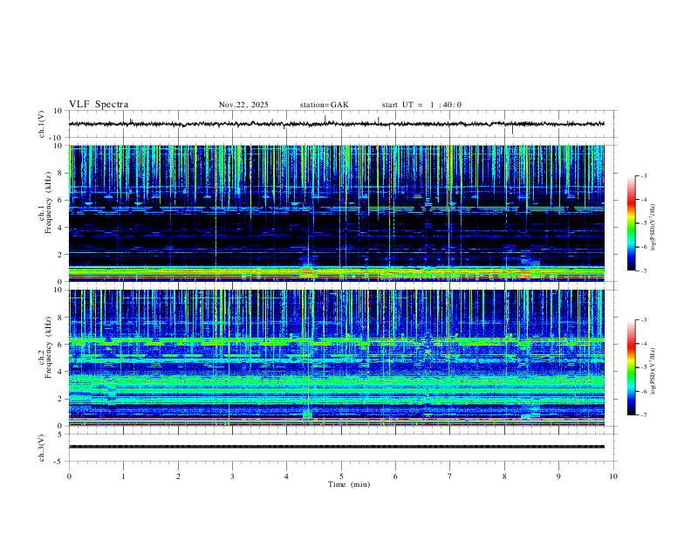This screenshot has width=691, height=534.
Task: Click time axis tick label '3'
Action: (x=232, y=476)
